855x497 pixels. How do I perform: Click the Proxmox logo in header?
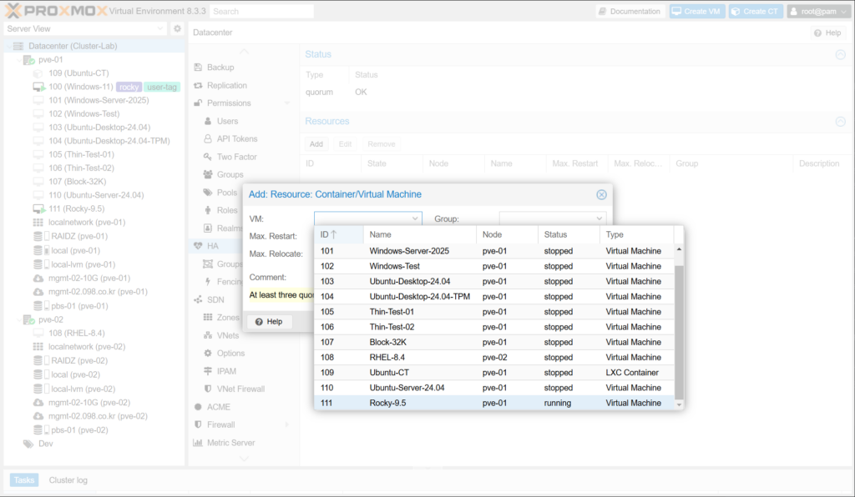click(50, 11)
